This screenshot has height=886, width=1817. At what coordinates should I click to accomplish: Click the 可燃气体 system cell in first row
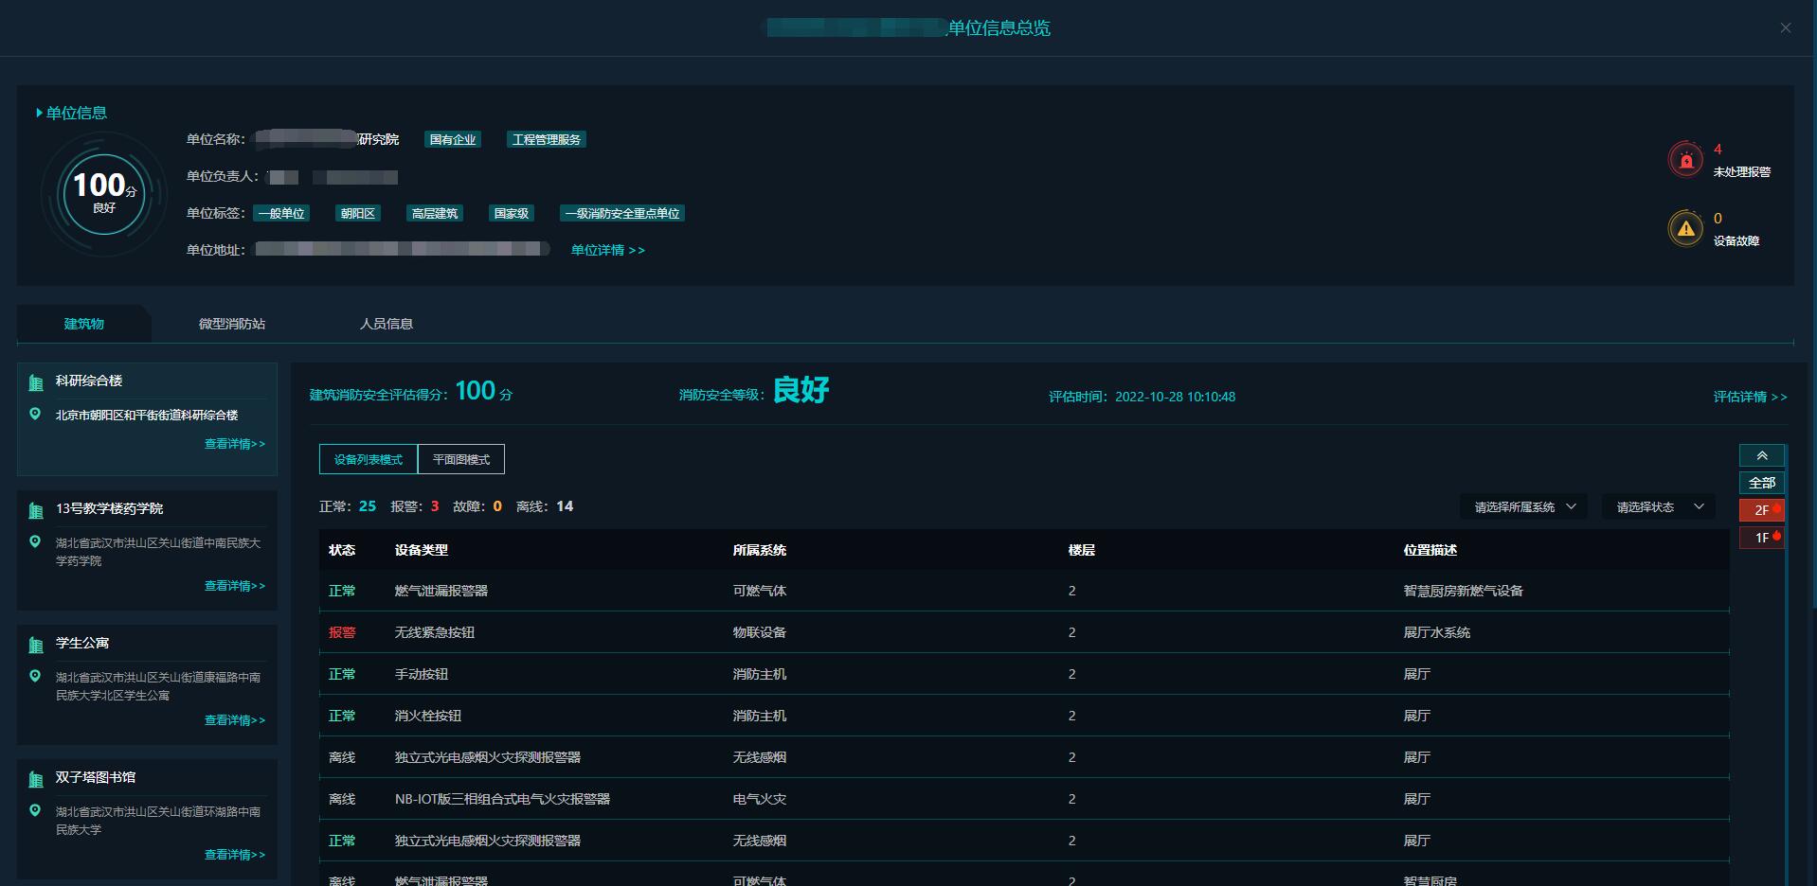coord(760,591)
